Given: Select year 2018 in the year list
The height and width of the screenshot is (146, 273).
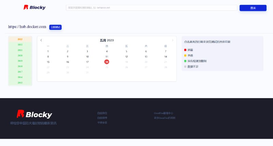Looking at the screenshot, I should 20,66.
